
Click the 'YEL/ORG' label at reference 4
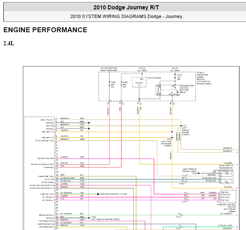pyautogui.click(x=228, y=187)
